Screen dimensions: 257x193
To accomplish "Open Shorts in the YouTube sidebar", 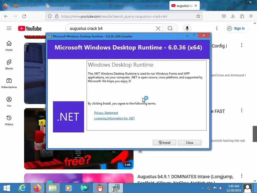I will click(x=9, y=65).
